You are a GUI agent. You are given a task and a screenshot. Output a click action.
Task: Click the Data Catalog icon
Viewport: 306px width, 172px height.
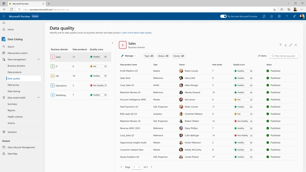3,39
